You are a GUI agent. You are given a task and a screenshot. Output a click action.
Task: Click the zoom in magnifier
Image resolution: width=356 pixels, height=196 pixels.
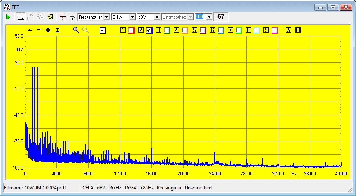pos(76,30)
